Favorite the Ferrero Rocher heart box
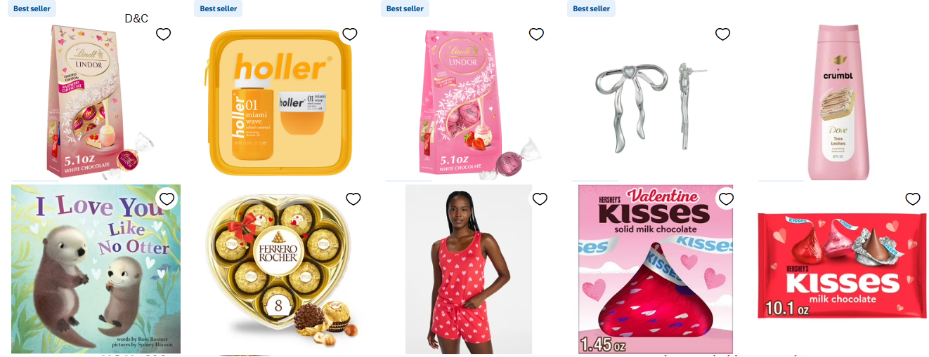The height and width of the screenshot is (357, 929). click(353, 199)
